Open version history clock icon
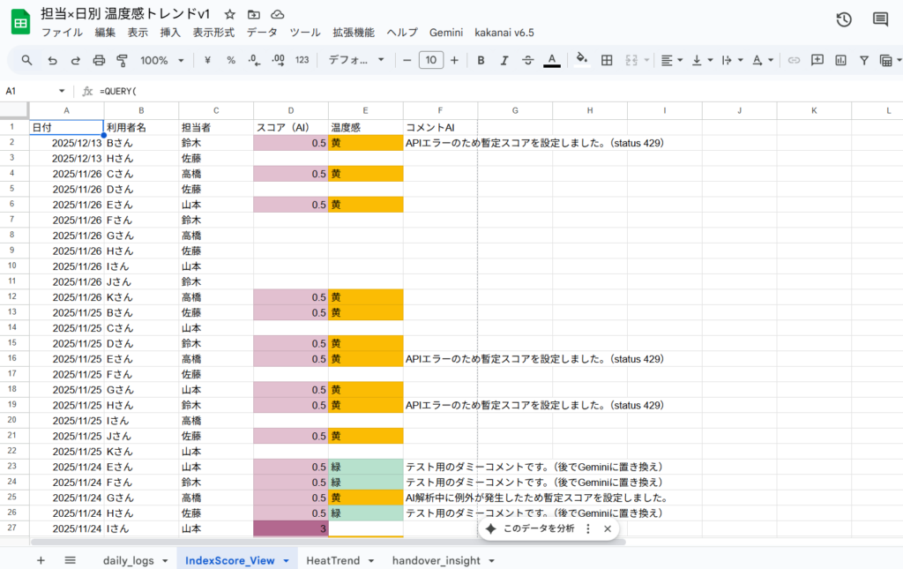 pos(844,19)
